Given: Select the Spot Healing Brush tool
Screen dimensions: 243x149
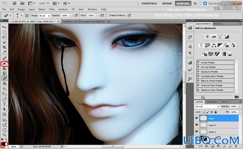Looking at the screenshot, I should point(4,58).
